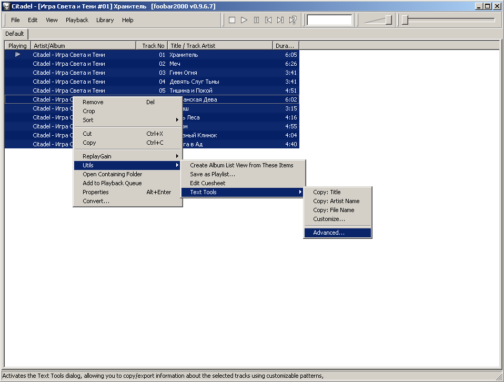Click the Duration column header

coord(286,46)
